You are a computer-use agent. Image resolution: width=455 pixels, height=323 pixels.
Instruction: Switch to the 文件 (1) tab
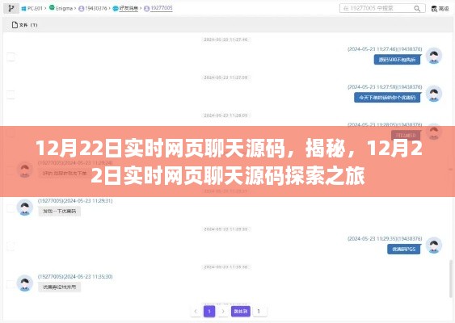coord(25,25)
